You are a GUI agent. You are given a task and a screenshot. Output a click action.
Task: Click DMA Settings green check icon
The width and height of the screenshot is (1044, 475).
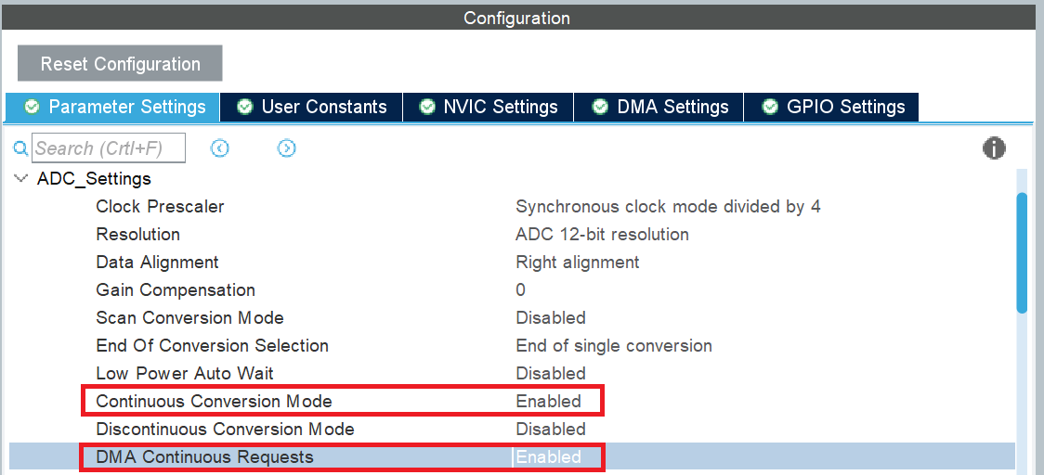[x=601, y=107]
